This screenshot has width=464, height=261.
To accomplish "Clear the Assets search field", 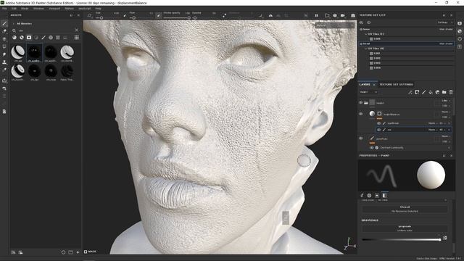I will (77, 30).
